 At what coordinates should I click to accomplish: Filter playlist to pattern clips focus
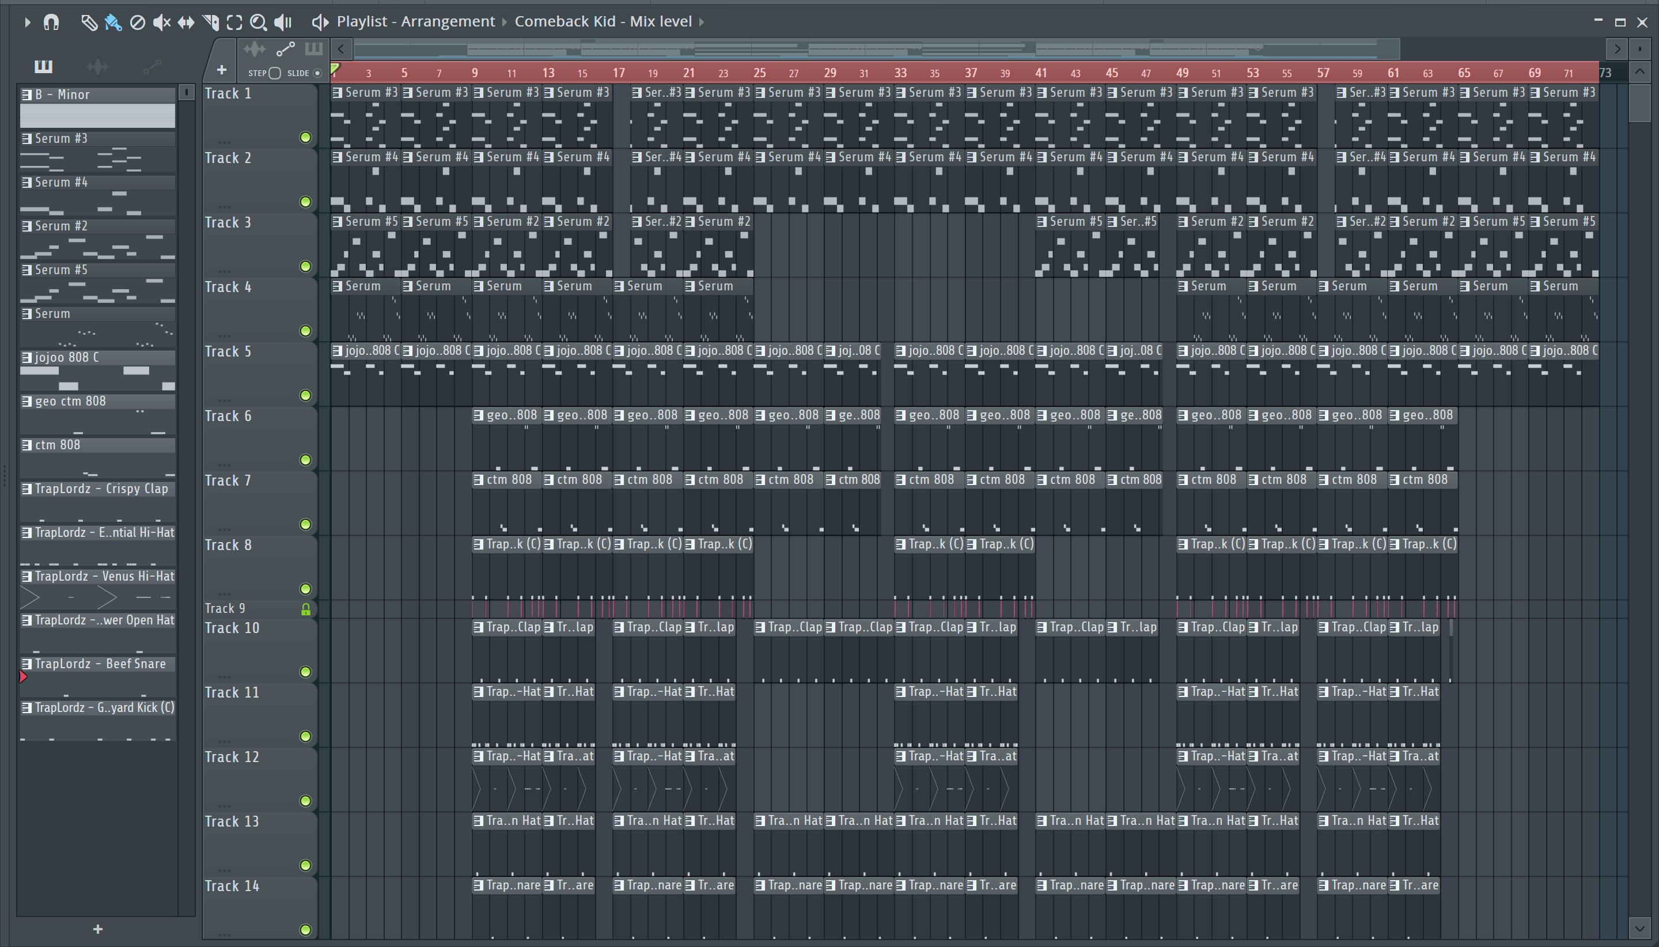click(x=313, y=49)
